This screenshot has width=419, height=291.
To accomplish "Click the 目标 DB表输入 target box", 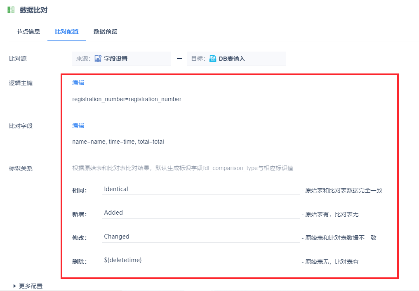I will (236, 59).
